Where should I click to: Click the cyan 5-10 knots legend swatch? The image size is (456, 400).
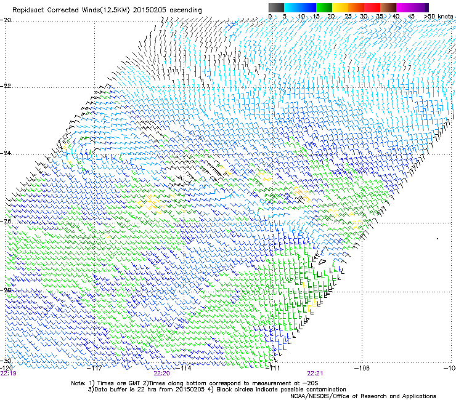click(292, 7)
